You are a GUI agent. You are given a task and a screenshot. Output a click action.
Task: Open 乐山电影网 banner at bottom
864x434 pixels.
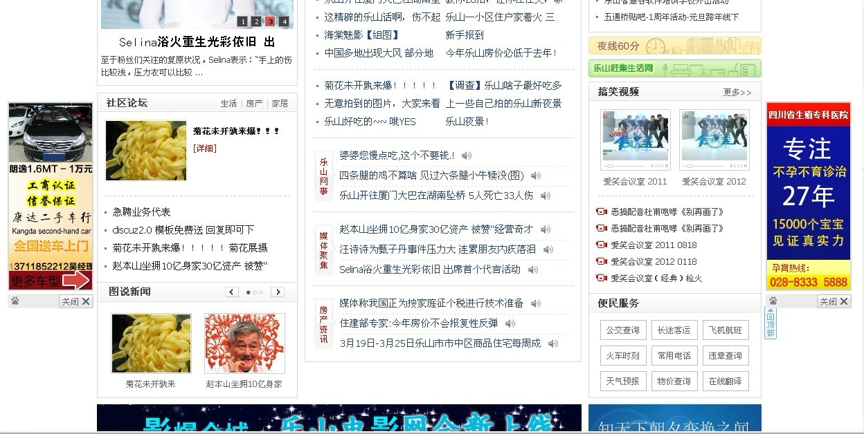point(339,419)
